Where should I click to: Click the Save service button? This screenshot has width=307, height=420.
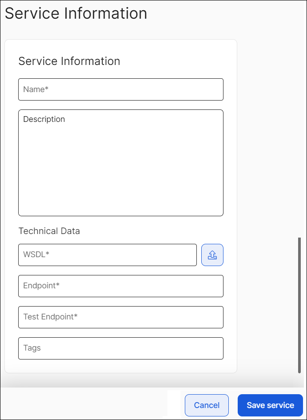[x=270, y=405]
